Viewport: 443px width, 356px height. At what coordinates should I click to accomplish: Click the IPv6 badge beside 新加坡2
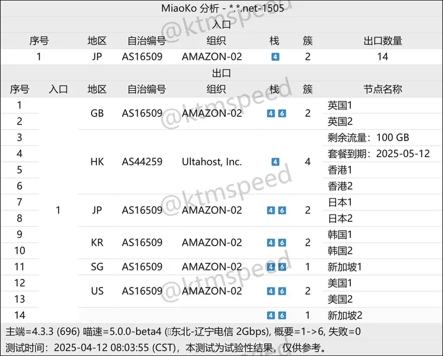282,315
